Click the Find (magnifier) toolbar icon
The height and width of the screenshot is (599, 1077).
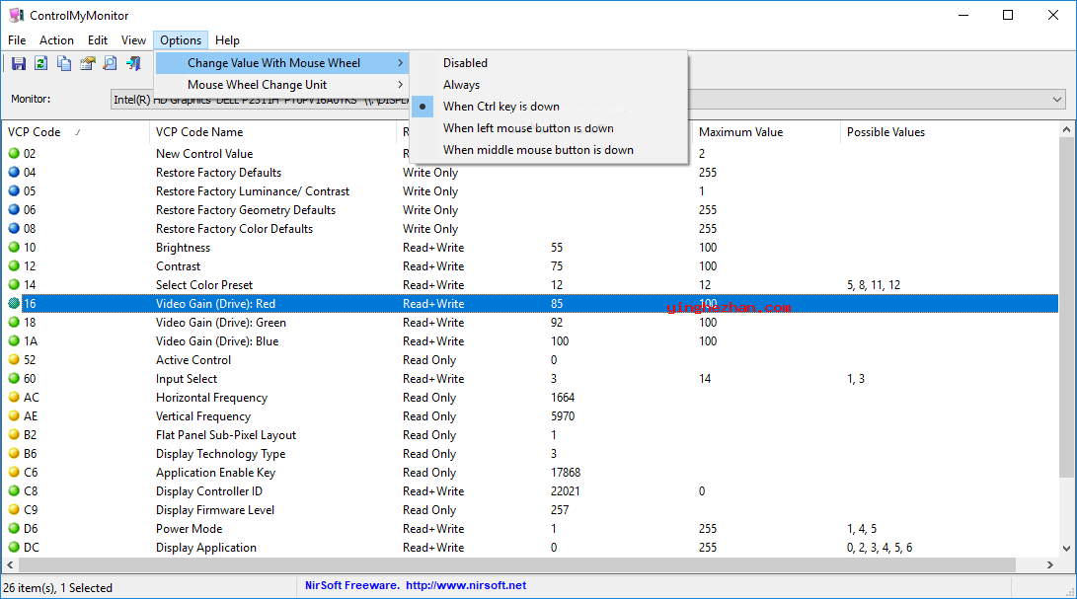point(110,64)
